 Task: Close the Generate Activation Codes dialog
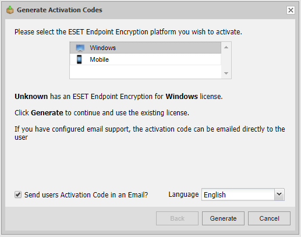click(291, 10)
